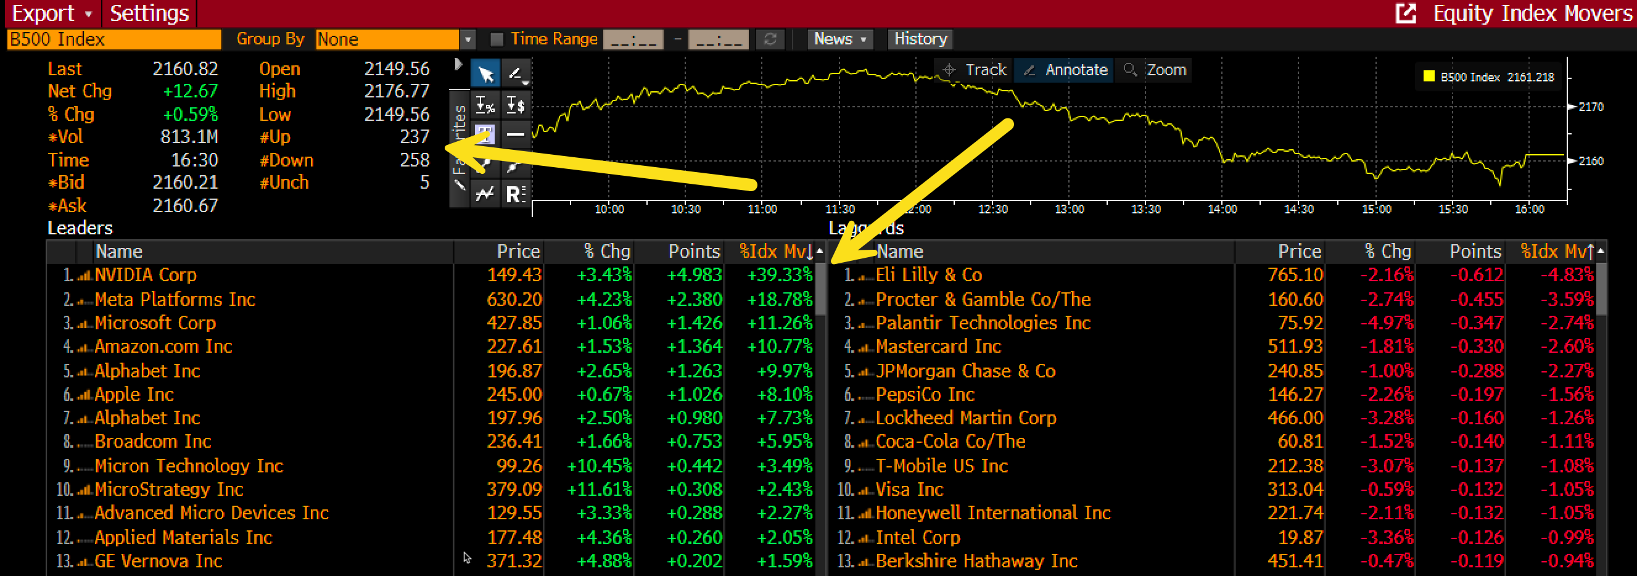The height and width of the screenshot is (576, 1637).
Task: Open Mastercard Inc mini chart icon
Action: point(865,348)
